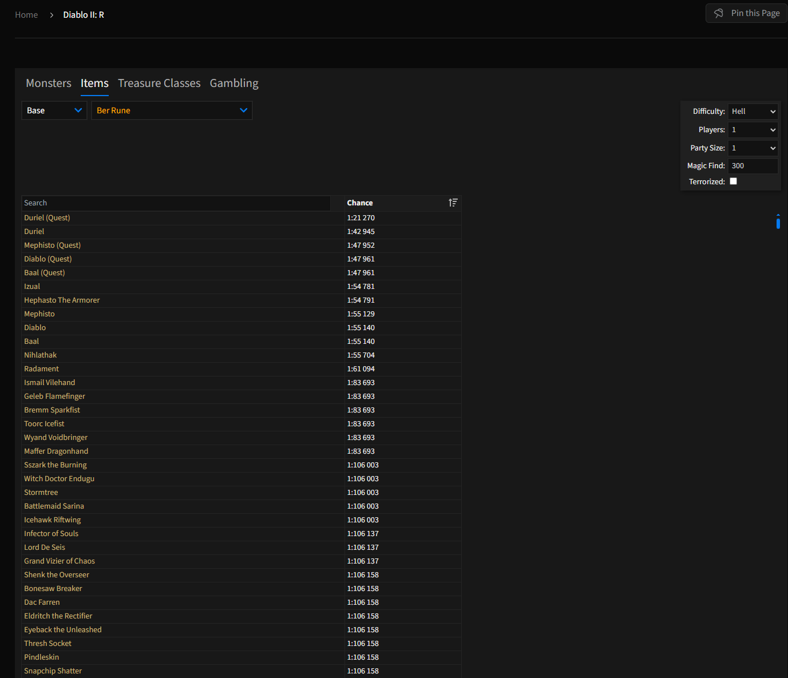This screenshot has height=678, width=788.
Task: Open the Wyand Voidbringer link
Action: [56, 438]
